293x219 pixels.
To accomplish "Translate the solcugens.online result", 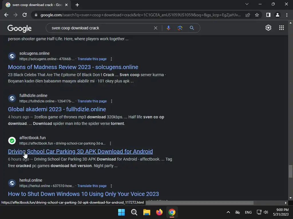I will coord(92,59).
